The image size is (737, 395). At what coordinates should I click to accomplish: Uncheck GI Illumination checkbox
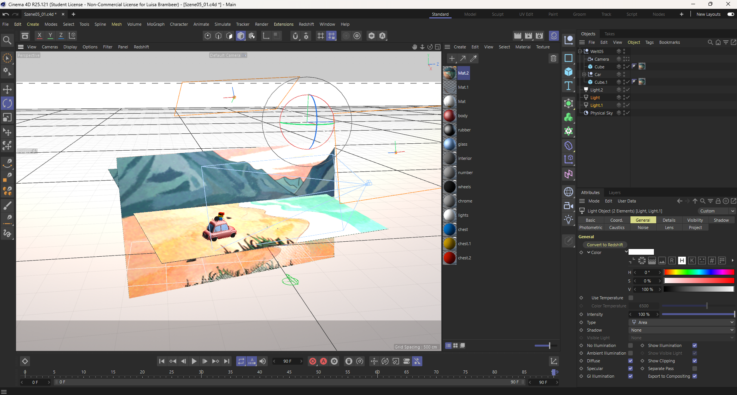pyautogui.click(x=630, y=376)
